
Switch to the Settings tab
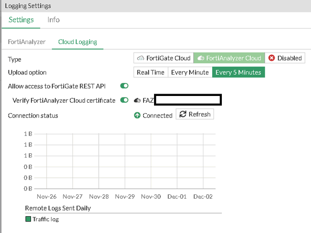(x=21, y=20)
